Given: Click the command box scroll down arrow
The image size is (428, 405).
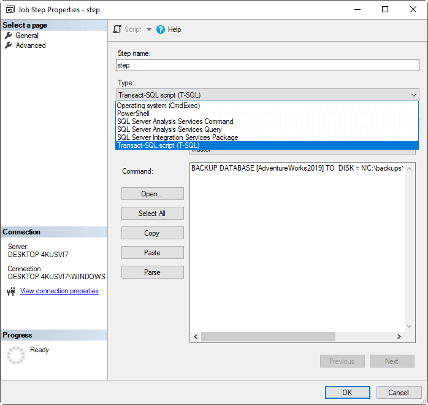Looking at the screenshot, I should point(409,326).
